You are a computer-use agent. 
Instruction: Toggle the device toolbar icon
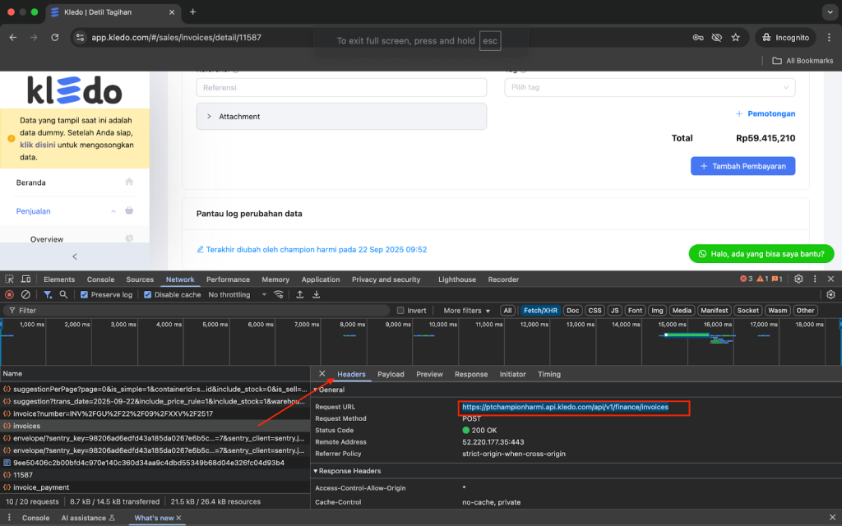[26, 279]
